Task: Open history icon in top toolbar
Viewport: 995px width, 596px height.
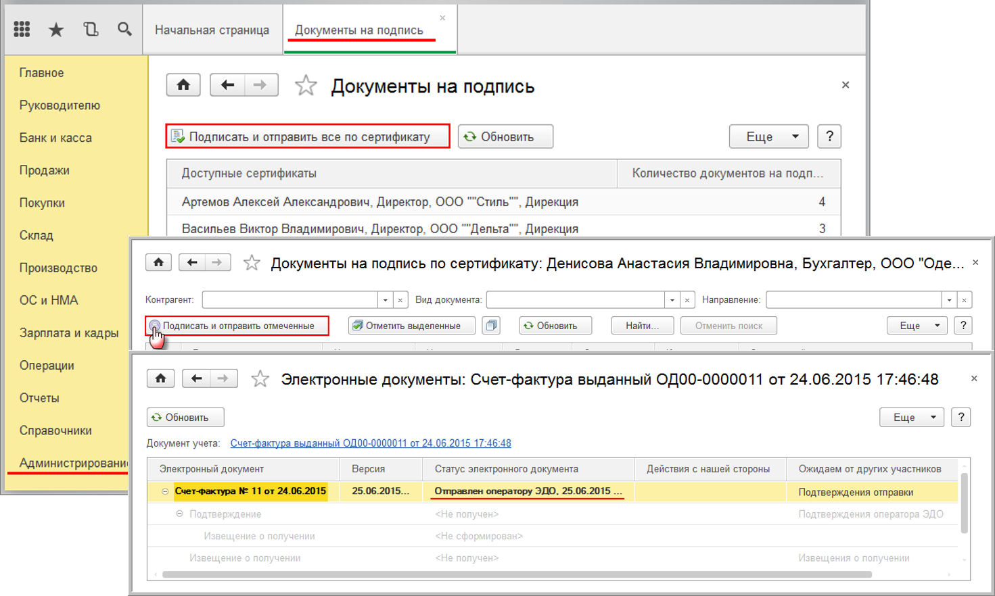Action: (91, 29)
